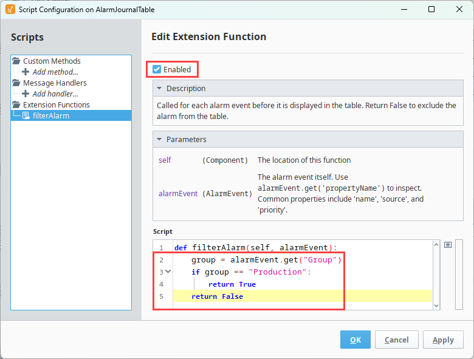This screenshot has height=359, width=474.
Task: Fold the code block on line 3
Action: pyautogui.click(x=168, y=272)
